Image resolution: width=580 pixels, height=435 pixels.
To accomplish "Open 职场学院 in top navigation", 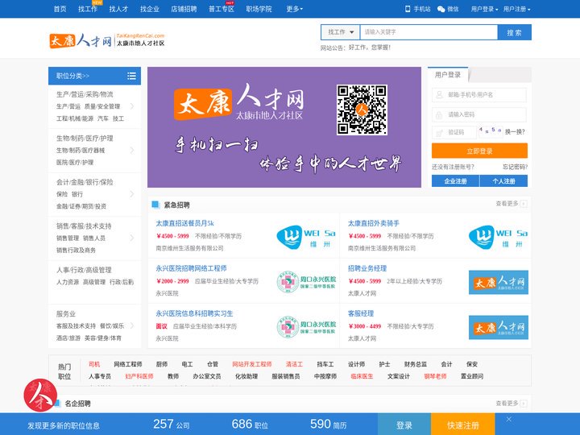I will pos(259,9).
